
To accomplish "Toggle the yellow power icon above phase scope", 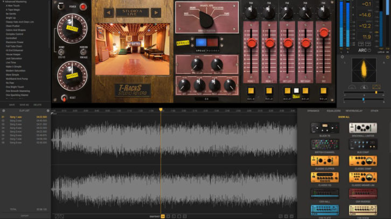I will tap(388, 57).
